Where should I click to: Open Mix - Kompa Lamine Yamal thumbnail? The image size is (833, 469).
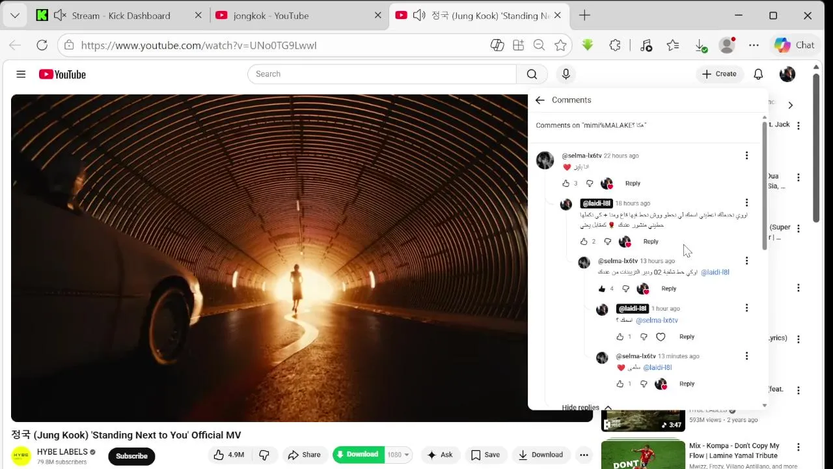(643, 454)
